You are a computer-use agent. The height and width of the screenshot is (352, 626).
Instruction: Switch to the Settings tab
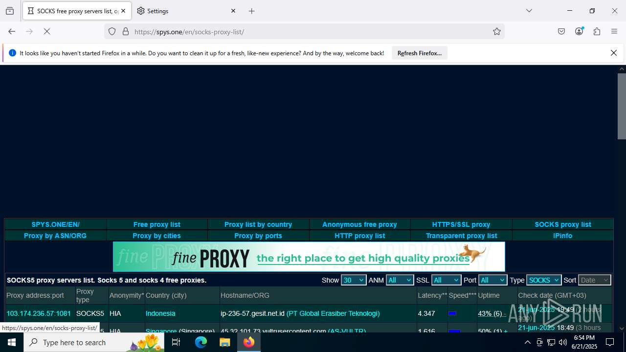pos(186,11)
